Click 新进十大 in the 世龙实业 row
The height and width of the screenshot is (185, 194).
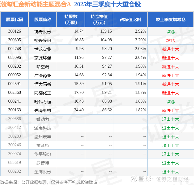(170, 49)
